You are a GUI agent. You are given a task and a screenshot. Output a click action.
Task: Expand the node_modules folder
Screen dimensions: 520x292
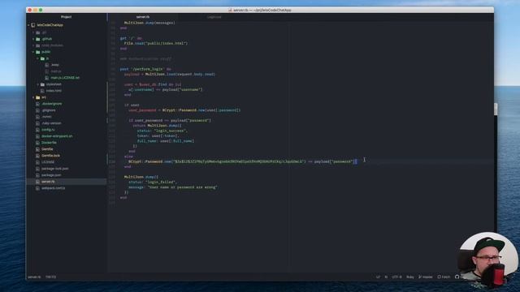pos(33,45)
